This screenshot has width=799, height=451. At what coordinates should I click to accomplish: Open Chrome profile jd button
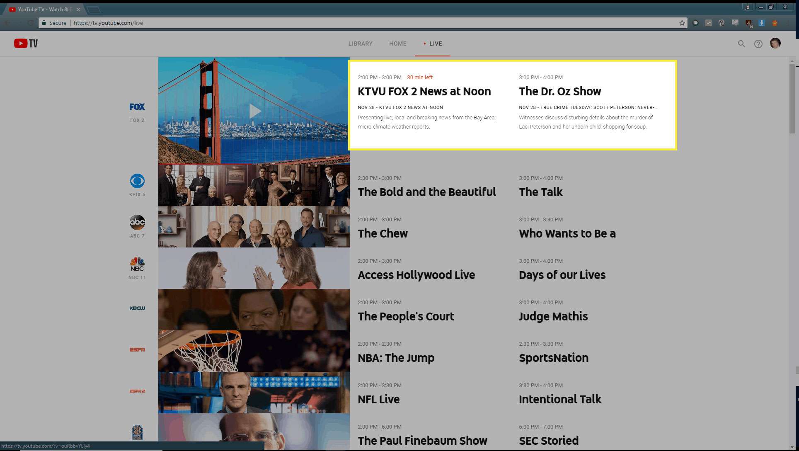(748, 7)
